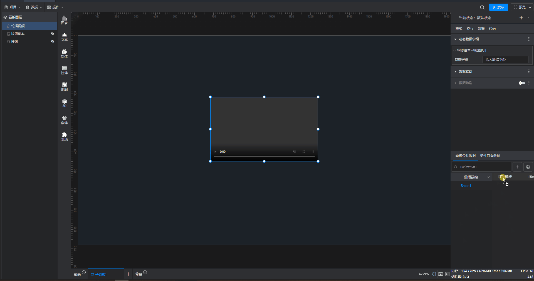534x281 pixels.
Task: Click the edit data icon beside the search box
Action: pyautogui.click(x=528, y=167)
